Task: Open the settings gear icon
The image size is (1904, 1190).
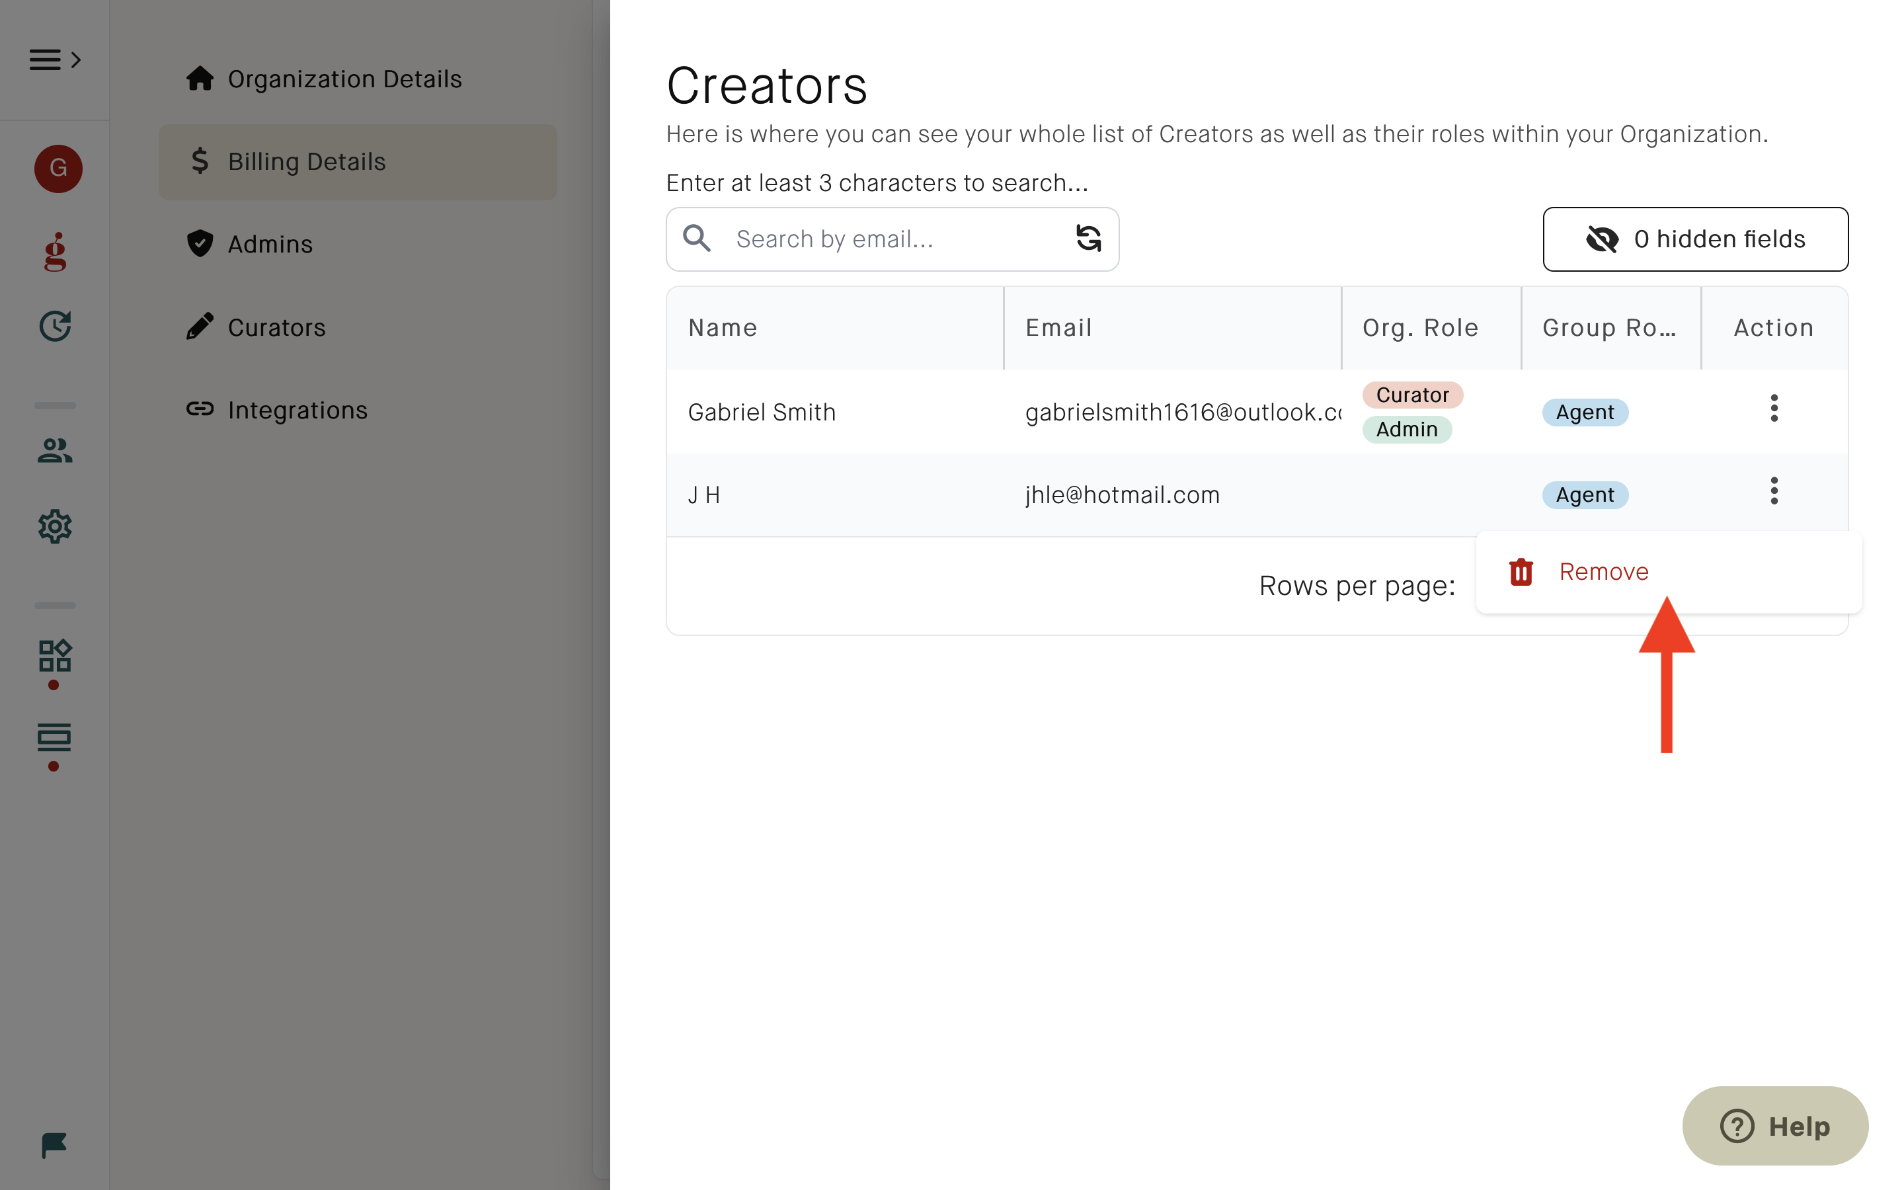Action: 55,526
